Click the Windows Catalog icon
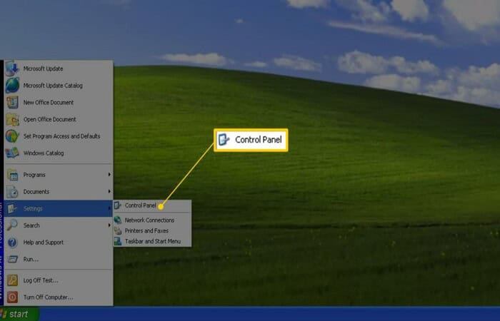500x321 pixels. point(12,153)
